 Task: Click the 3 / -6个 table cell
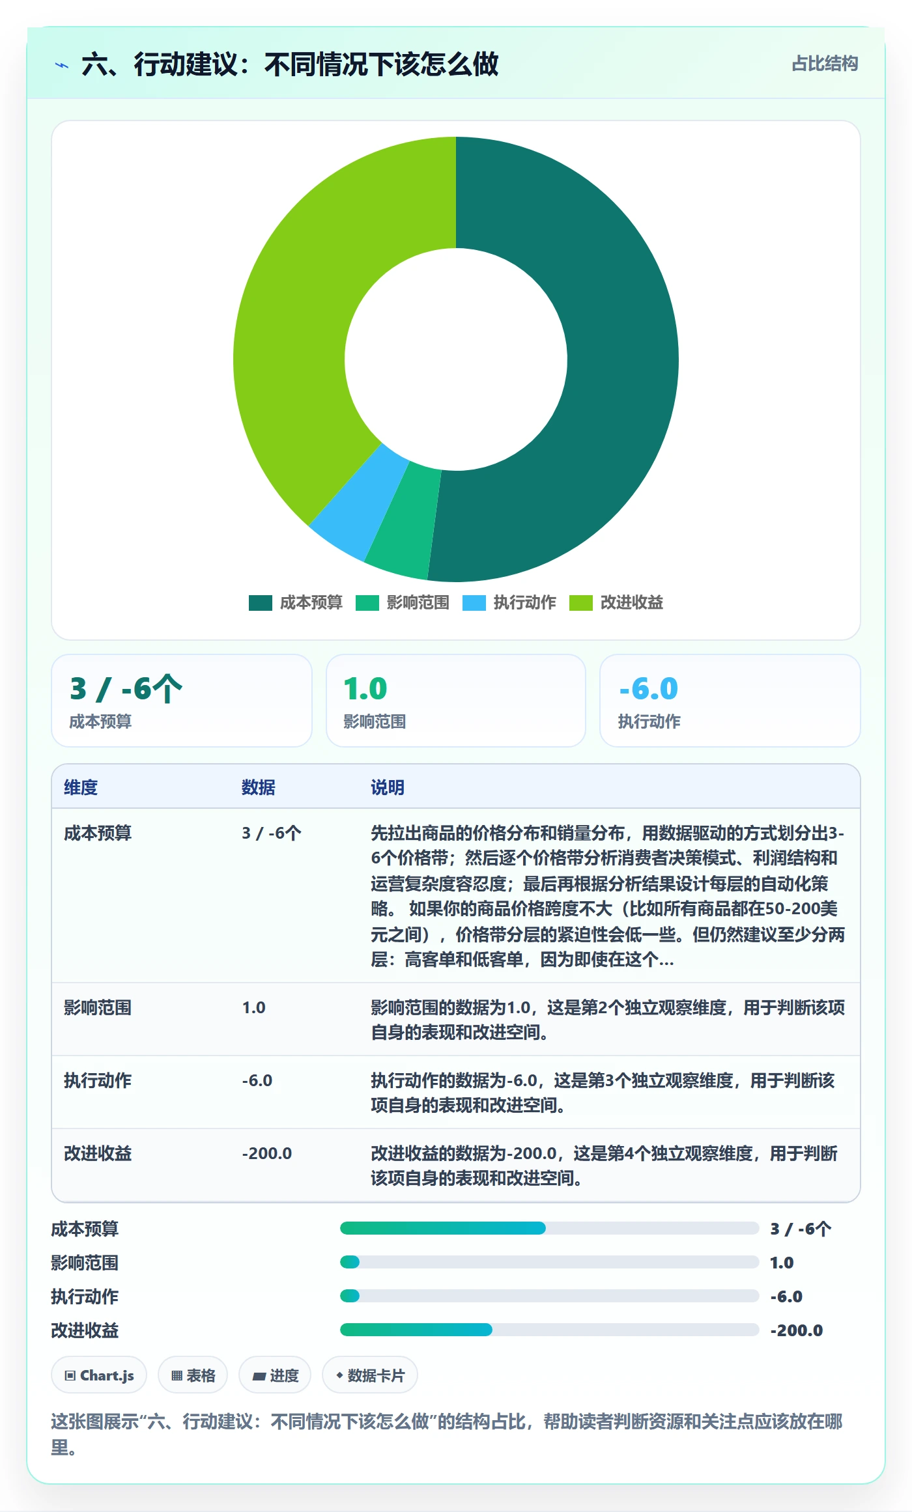pos(272,833)
